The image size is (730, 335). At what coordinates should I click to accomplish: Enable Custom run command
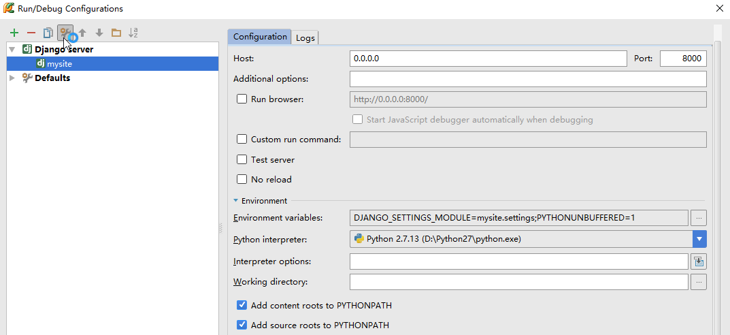tap(242, 139)
